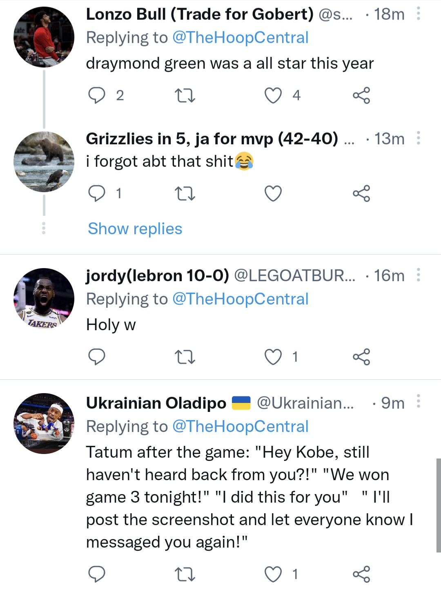Open more options on jordy's tweet
The width and height of the screenshot is (441, 595).
click(x=419, y=275)
